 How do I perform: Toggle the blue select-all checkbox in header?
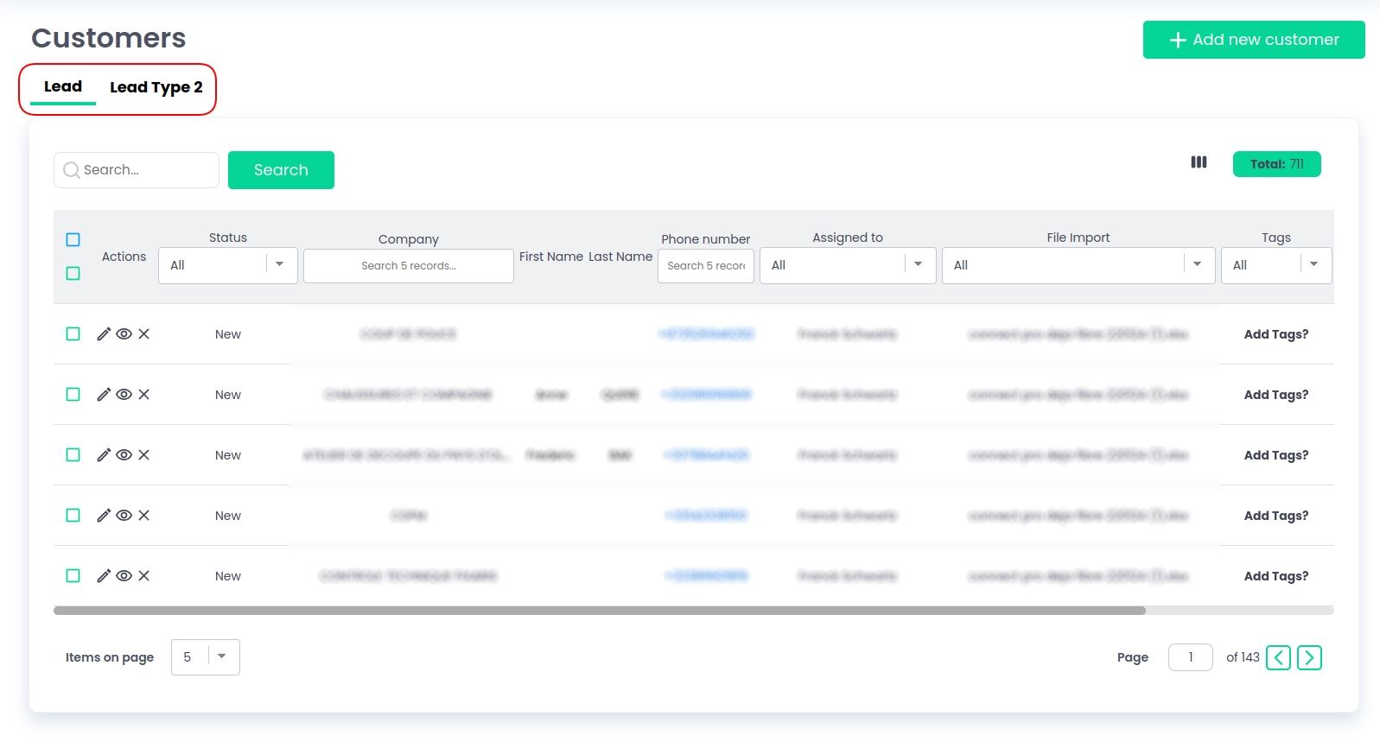[x=73, y=240]
